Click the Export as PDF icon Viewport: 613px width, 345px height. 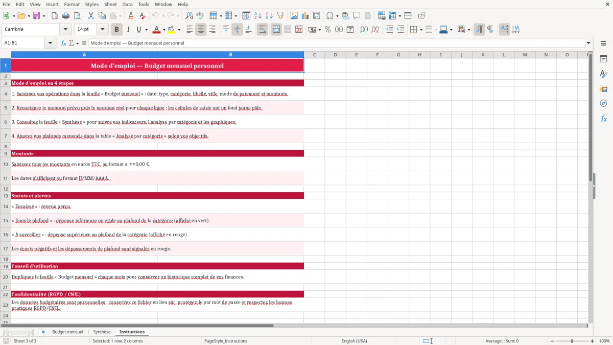55,16
